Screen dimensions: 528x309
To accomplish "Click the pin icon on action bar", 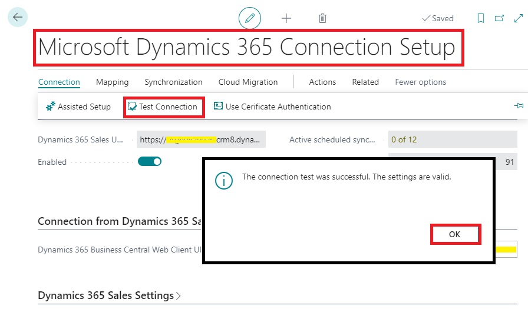I will [519, 106].
